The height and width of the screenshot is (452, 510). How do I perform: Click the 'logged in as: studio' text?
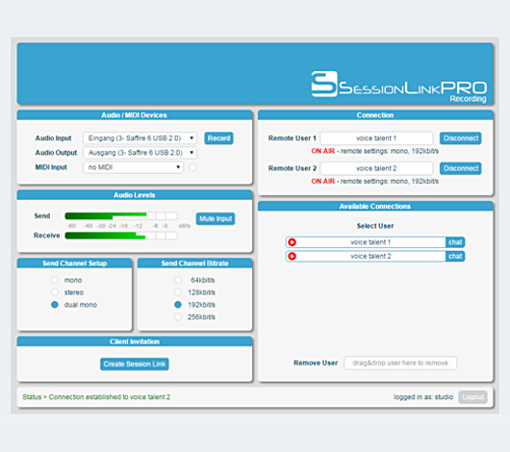tap(423, 397)
